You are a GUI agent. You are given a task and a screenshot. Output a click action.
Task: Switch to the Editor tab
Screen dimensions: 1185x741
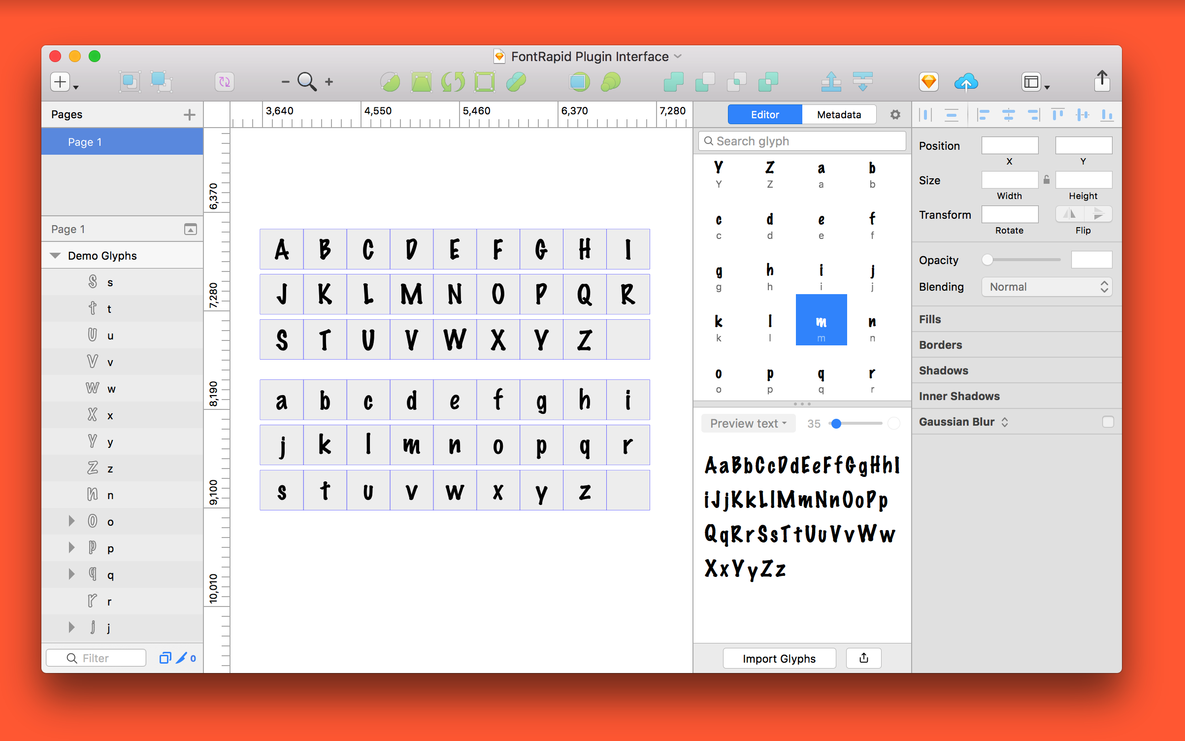point(764,115)
